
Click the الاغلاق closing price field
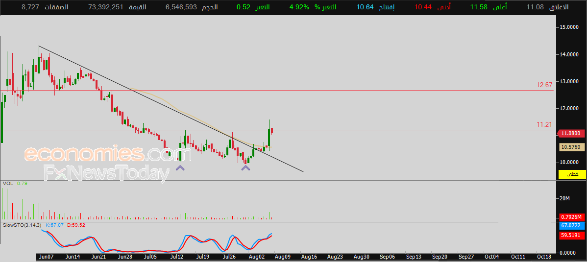click(547, 7)
